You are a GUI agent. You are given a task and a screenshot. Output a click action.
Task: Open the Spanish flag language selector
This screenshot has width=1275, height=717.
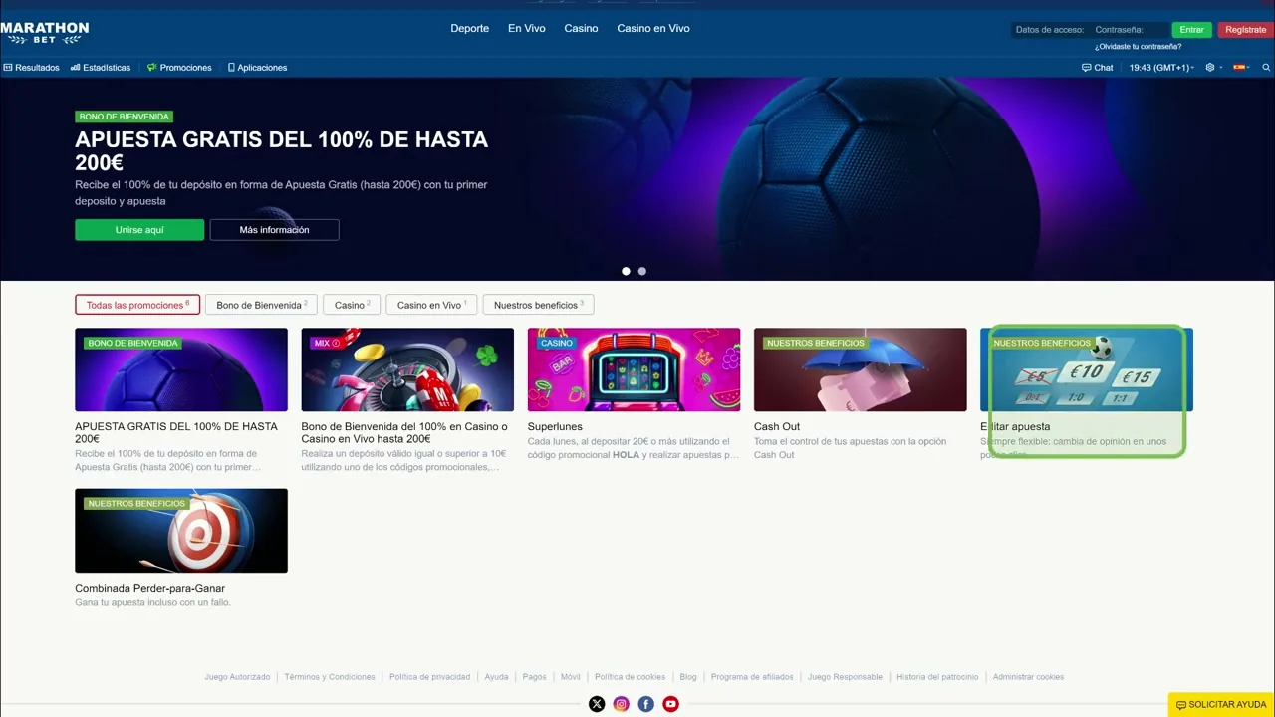(x=1240, y=68)
